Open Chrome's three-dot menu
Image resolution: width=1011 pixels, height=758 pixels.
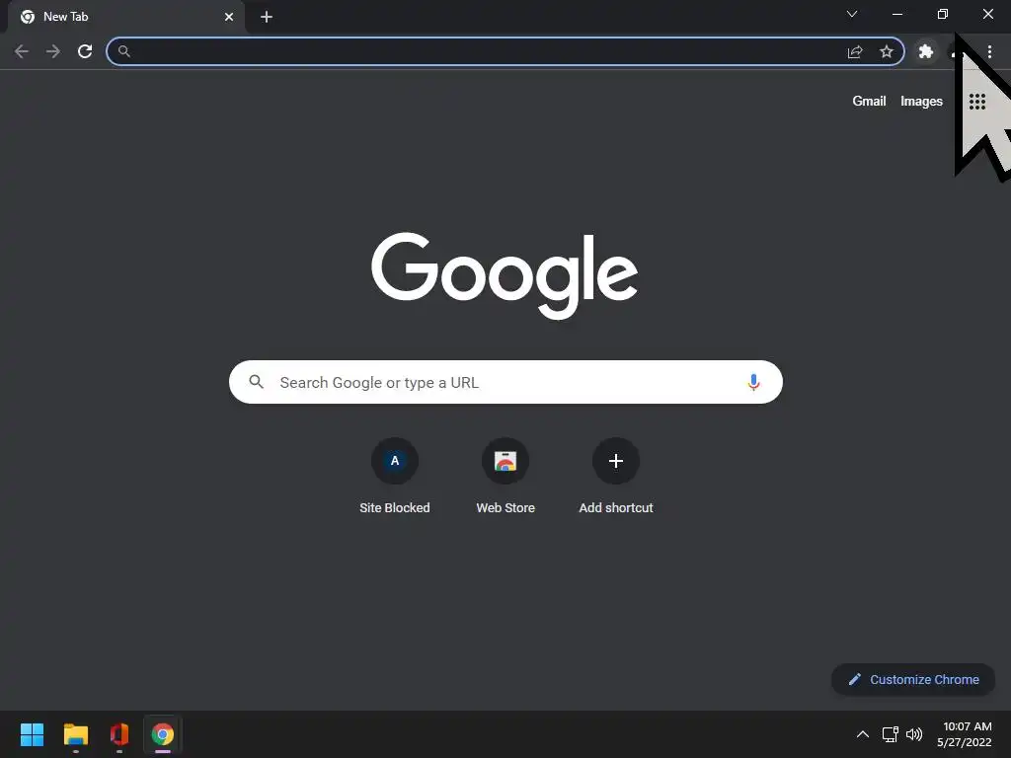pyautogui.click(x=989, y=51)
